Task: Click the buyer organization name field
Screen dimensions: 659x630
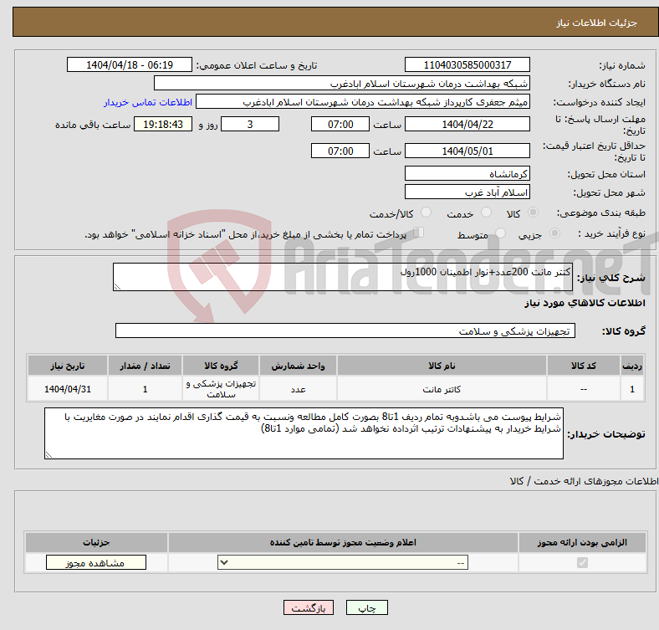Action: pos(342,84)
